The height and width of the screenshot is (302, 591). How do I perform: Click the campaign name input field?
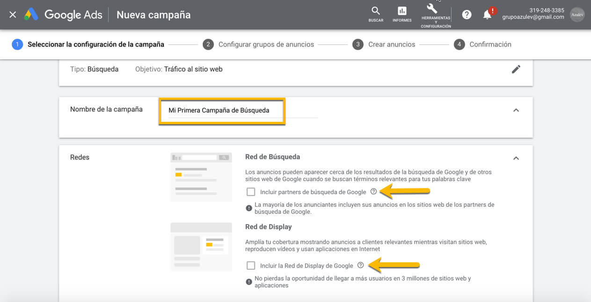222,111
